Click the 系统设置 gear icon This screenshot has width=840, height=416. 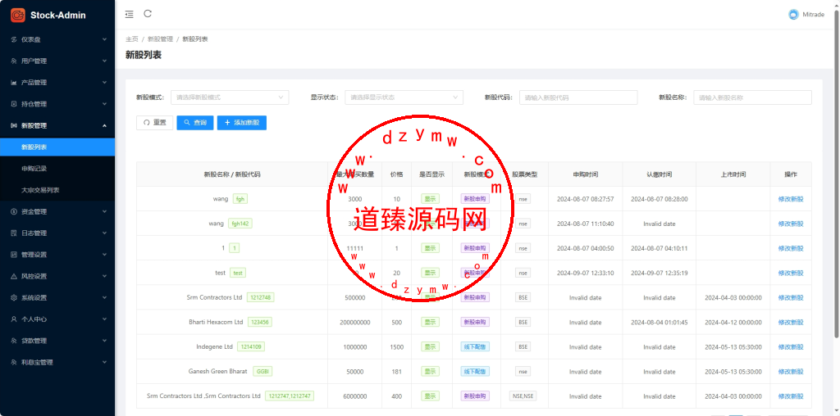14,298
